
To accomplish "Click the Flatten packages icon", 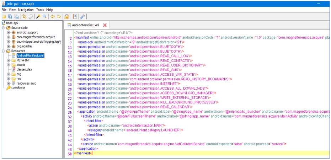I will click(31, 16).
